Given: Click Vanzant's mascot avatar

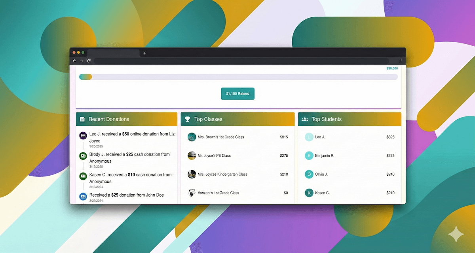Looking at the screenshot, I should tap(192, 193).
